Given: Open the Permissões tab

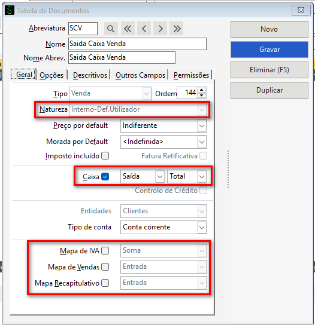Looking at the screenshot, I should click(x=191, y=75).
